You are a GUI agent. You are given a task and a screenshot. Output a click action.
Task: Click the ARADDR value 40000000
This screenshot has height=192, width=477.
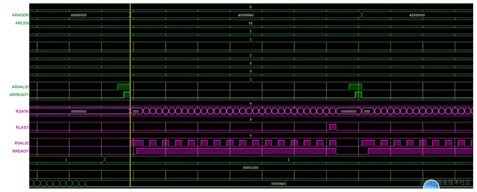point(79,15)
